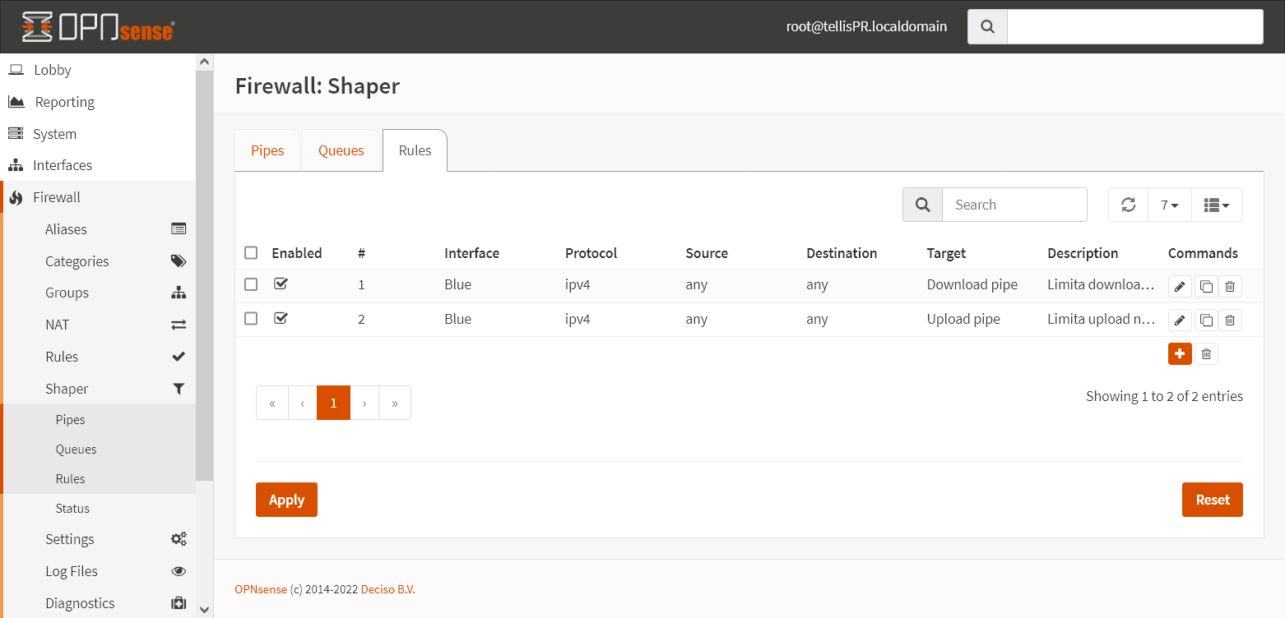Open the rows-per-page dropdown showing 7
Viewport: 1285px width, 618px height.
click(x=1169, y=205)
